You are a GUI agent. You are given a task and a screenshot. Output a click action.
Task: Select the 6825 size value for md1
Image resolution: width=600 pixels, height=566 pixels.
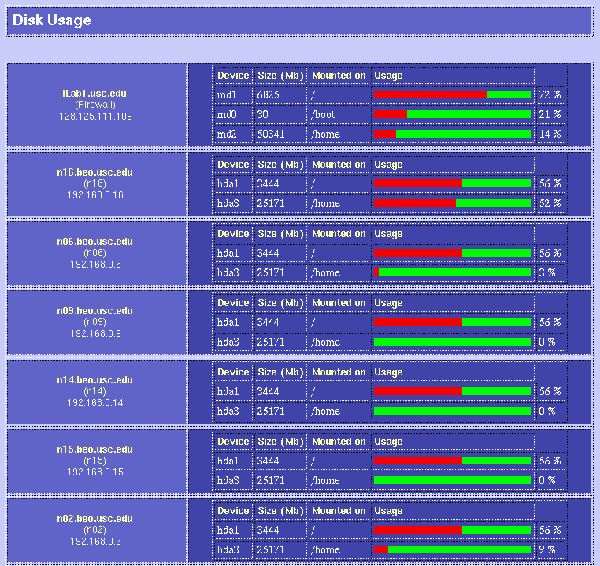(268, 94)
